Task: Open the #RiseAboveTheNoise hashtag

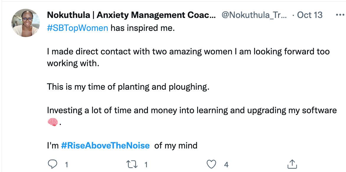Action: point(105,145)
